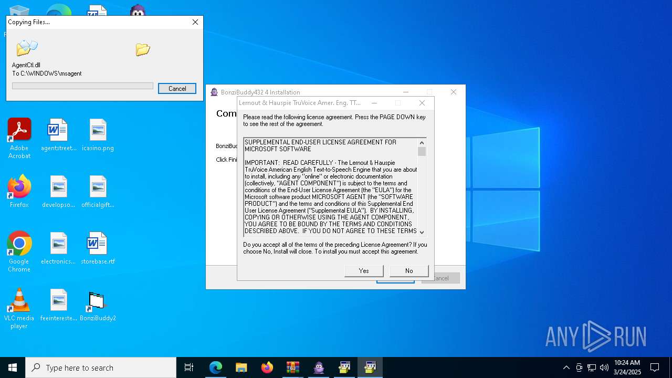Minimize the Lernout & Hauspie TruVoice dialog
Image resolution: width=672 pixels, height=378 pixels.
click(x=374, y=103)
